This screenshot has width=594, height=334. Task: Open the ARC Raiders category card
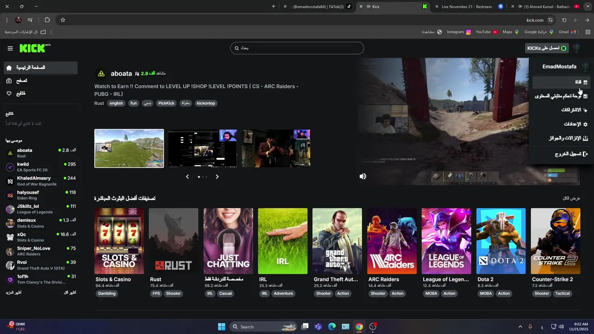tap(392, 241)
